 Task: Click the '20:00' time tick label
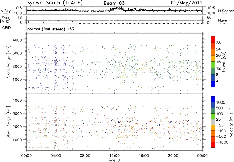[173, 156]
